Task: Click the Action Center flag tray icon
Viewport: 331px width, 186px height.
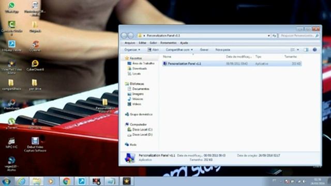Action: tap(293, 181)
